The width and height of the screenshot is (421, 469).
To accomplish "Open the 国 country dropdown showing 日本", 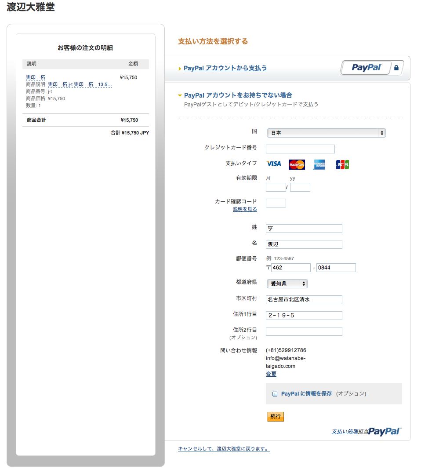I will (x=326, y=133).
